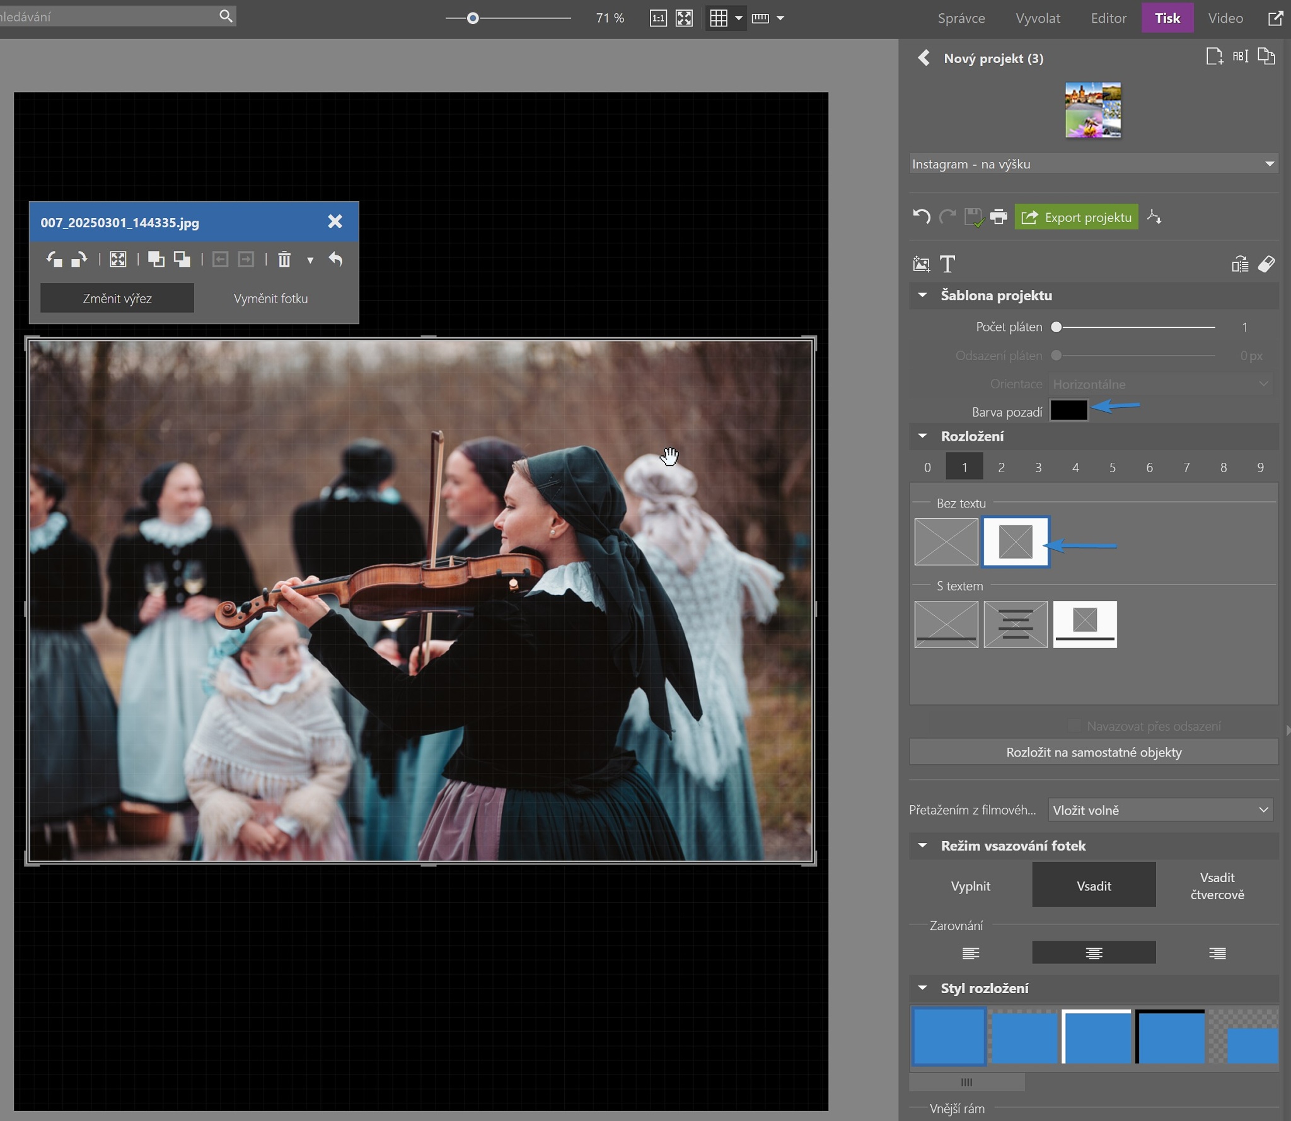The height and width of the screenshot is (1121, 1291).
Task: Switch to the Editor tab
Action: pos(1108,18)
